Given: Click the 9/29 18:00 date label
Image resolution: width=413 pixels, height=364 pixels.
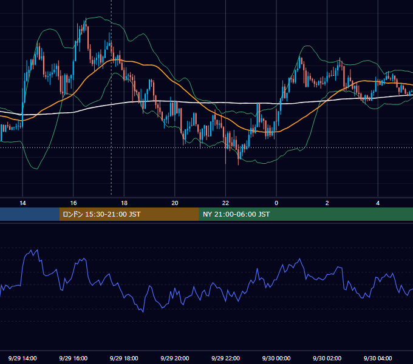Looking at the screenshot, I should (x=124, y=358).
